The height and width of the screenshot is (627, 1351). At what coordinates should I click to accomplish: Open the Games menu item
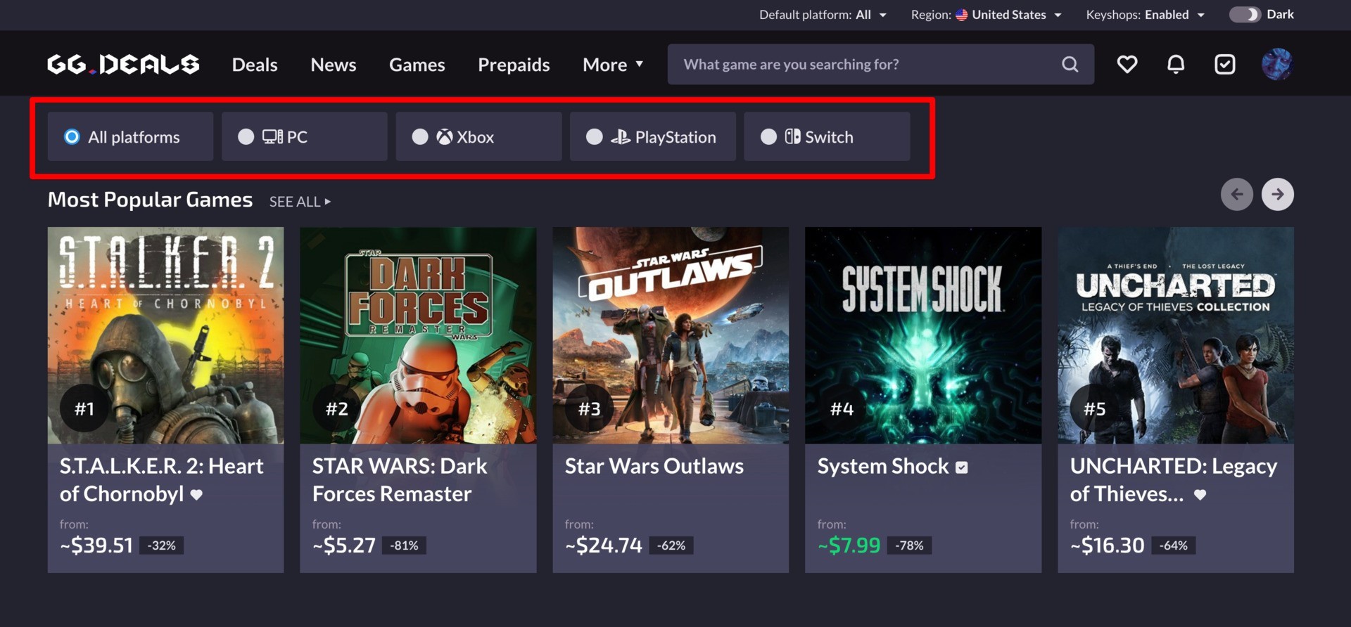[417, 65]
